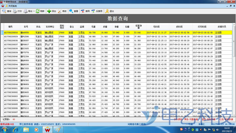Select the row with number AC17082300001

click(x=11, y=88)
